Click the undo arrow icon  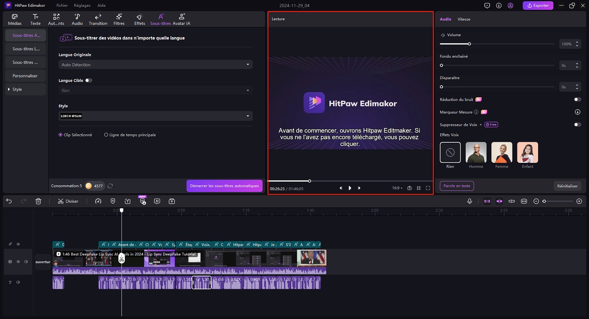tap(9, 201)
